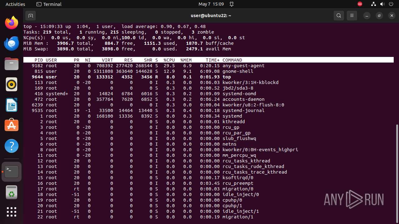This screenshot has height=224, width=399.
Task: Click the 29.5 CPU usage value
Action: (169, 66)
